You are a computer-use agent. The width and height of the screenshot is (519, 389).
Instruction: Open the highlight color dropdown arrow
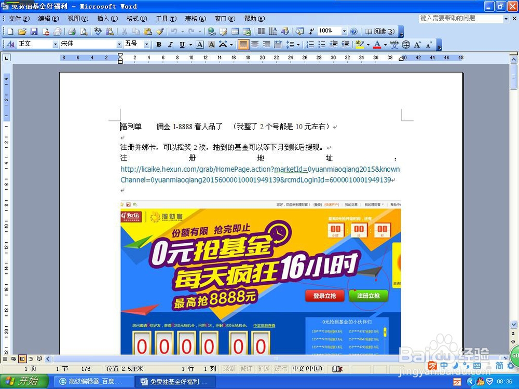[x=368, y=44]
